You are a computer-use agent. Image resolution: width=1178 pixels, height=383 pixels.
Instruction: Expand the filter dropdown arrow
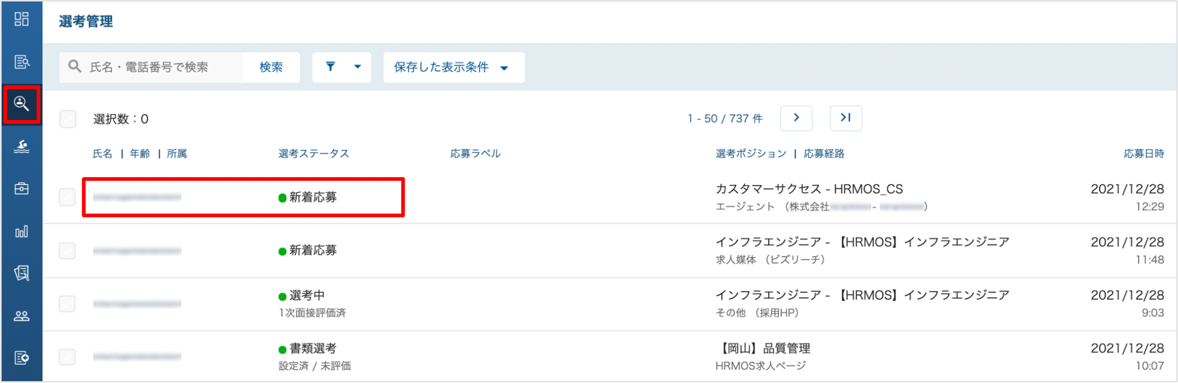pos(358,67)
